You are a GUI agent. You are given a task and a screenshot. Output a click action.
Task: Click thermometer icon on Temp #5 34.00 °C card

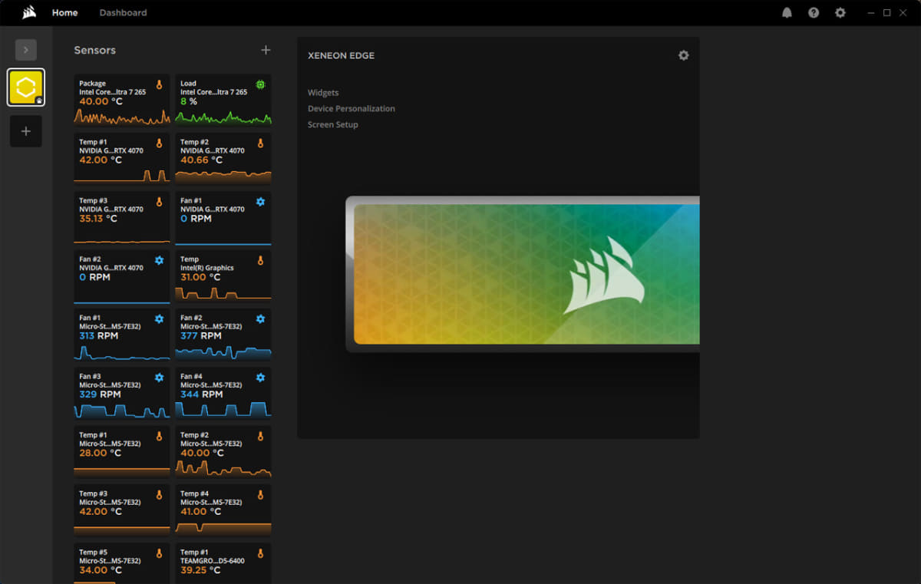160,553
